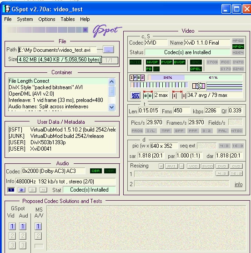The height and width of the screenshot is (253, 251).
Task: Toggle the 3:2 pulldown indicator
Action: point(206,131)
